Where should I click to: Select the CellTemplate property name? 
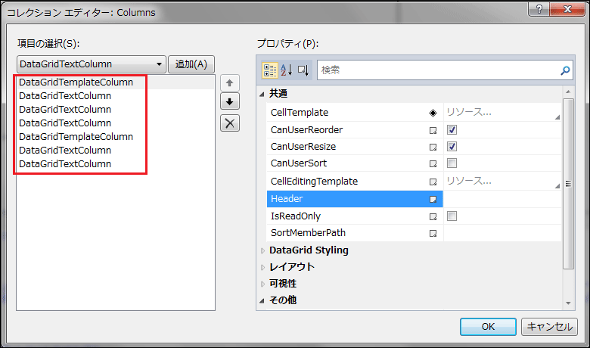(300, 113)
